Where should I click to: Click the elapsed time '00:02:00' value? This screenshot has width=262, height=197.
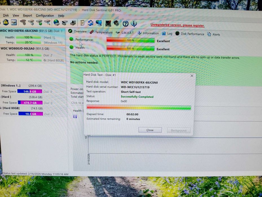point(132,114)
